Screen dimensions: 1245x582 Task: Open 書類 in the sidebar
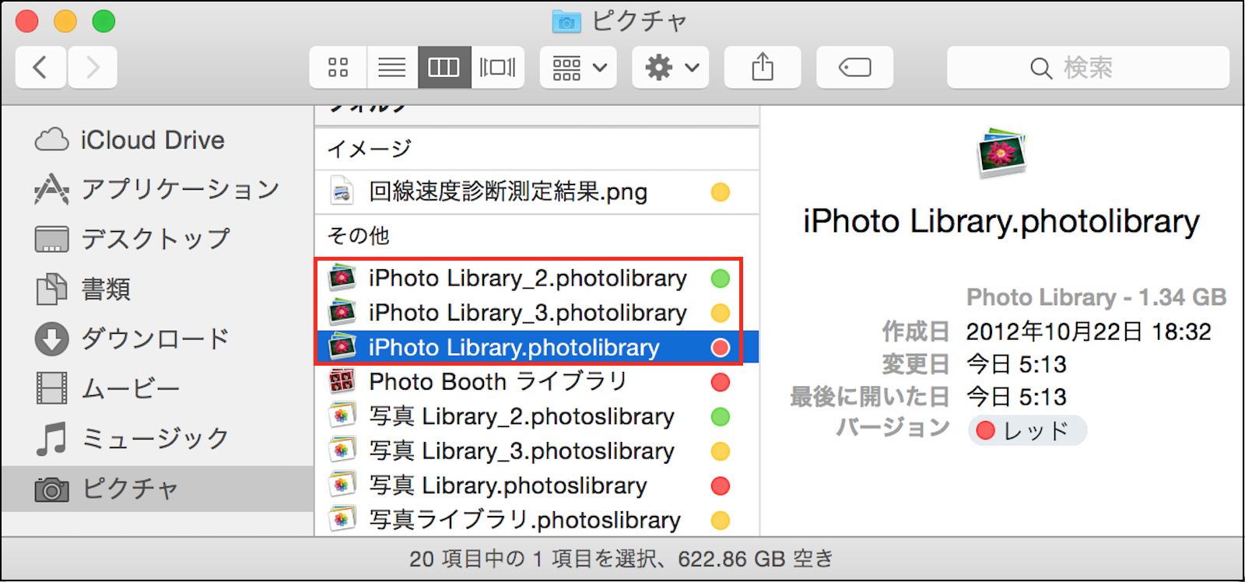157,289
